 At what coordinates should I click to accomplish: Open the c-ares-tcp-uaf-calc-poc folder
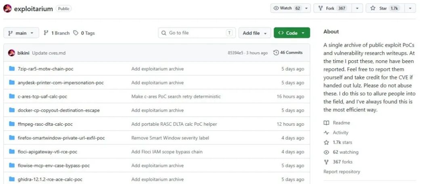(42, 96)
